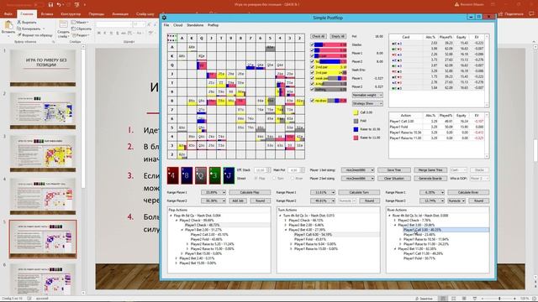This screenshot has height=302, width=538.
Task: Open the Standalone menu in Simple Postflop
Action: click(195, 25)
